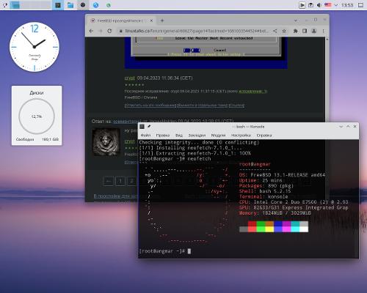The image size is (367, 293).
Task: Go to previous page with arrow pagination button
Action: point(109,181)
